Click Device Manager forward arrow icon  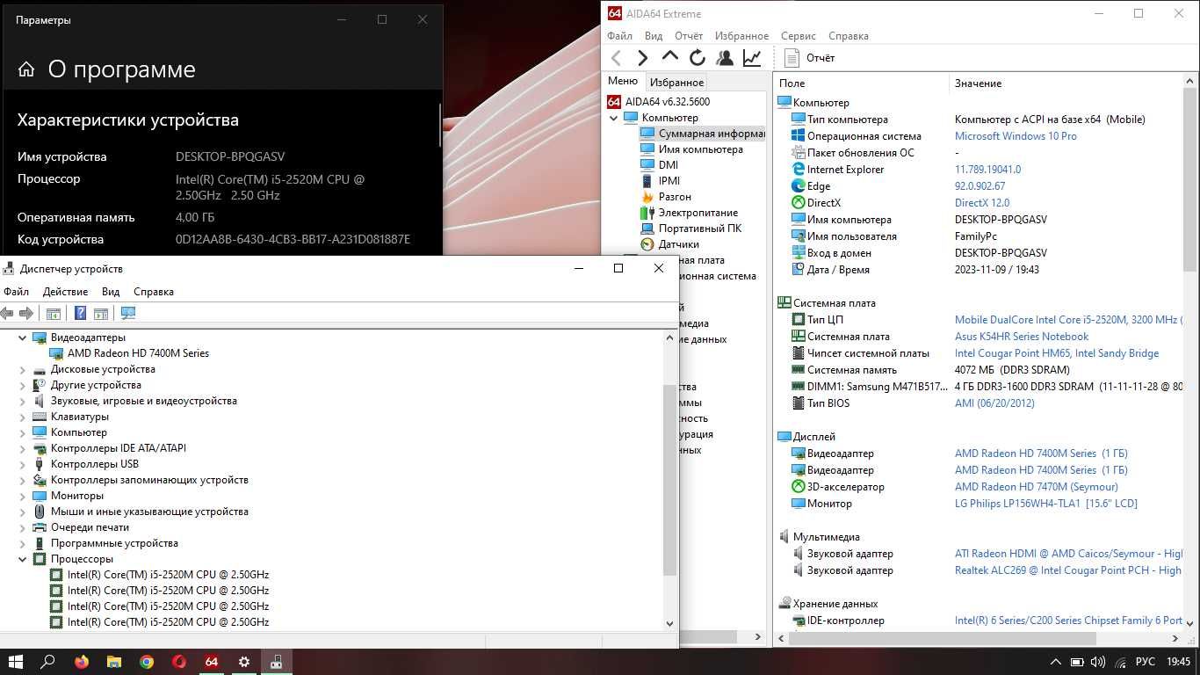point(26,313)
